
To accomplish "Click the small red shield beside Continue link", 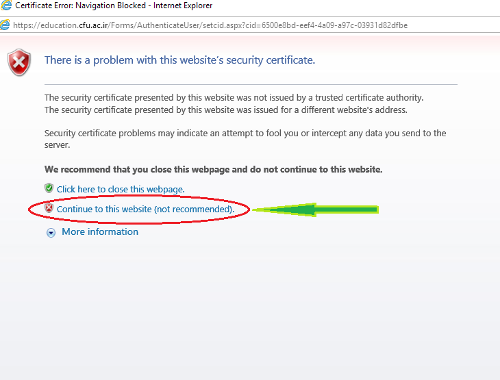I will pyautogui.click(x=49, y=208).
